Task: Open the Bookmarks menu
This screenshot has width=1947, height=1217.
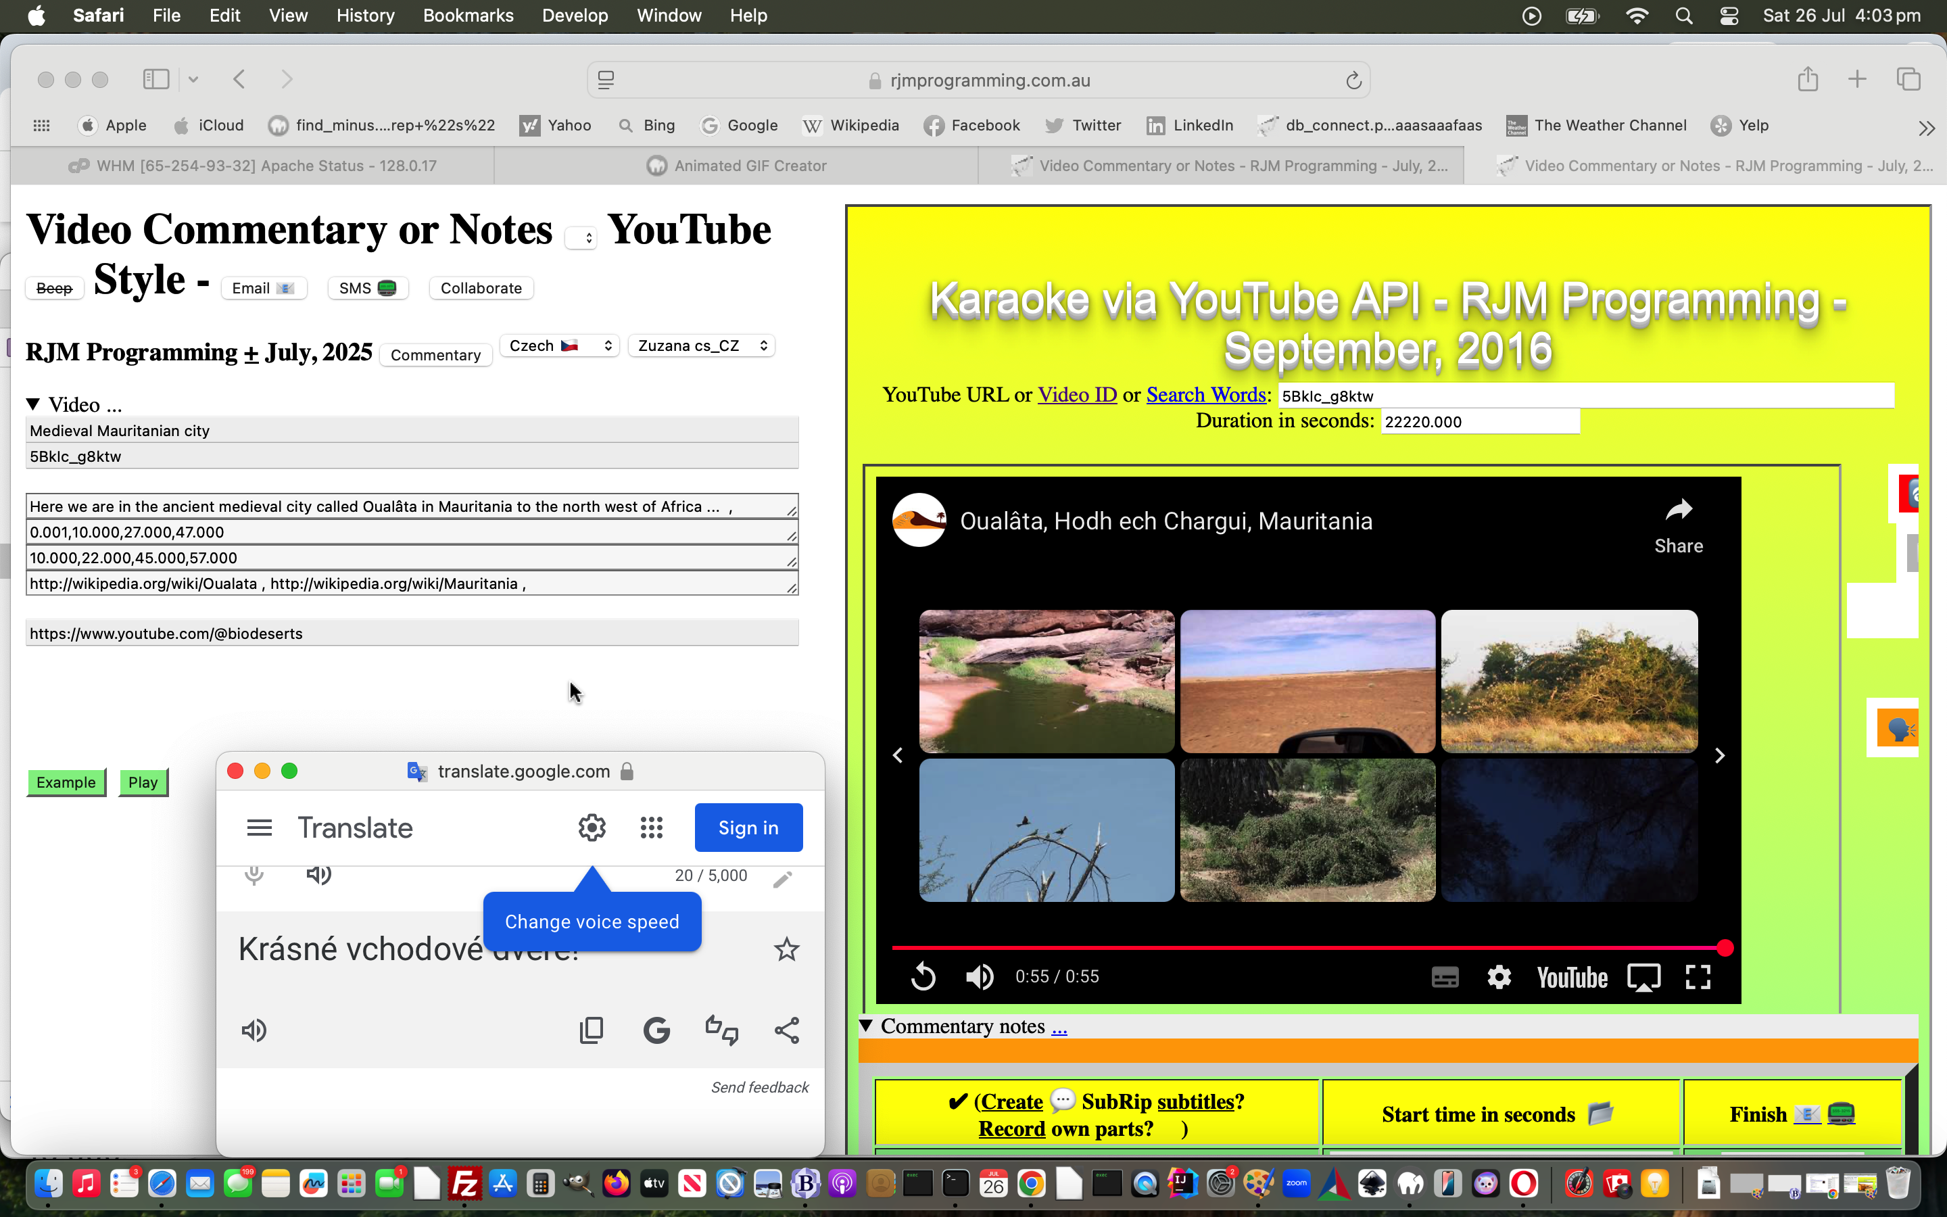Action: (x=468, y=16)
